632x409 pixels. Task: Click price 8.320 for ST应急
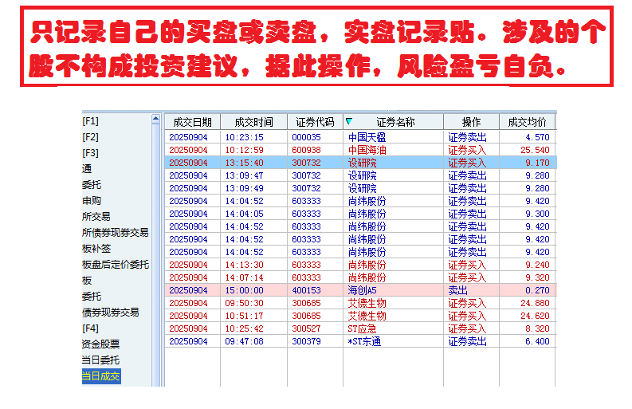537,328
